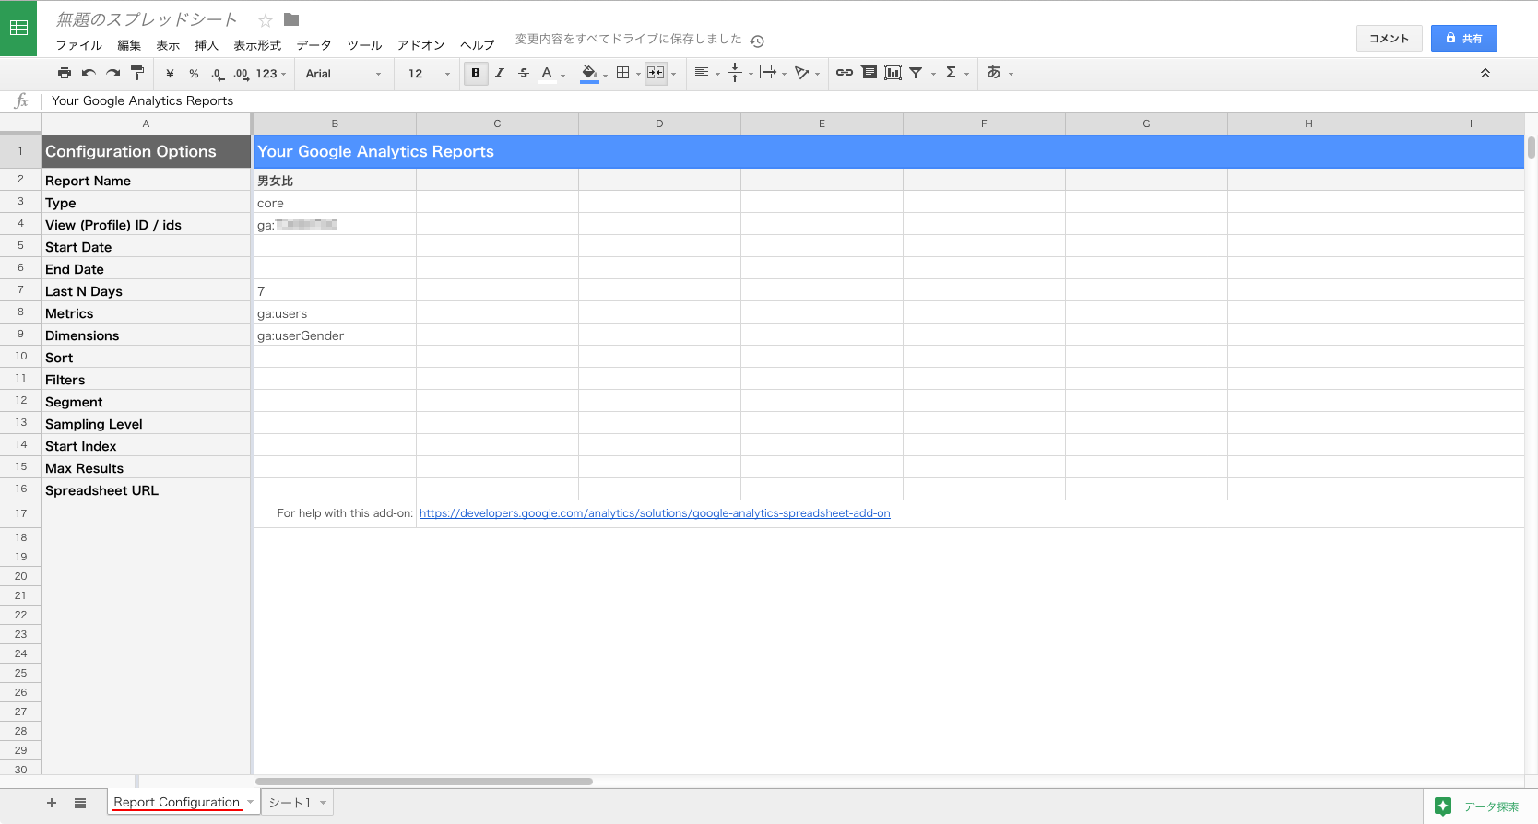
Task: Select the 男女比 report name cell
Action: (x=335, y=181)
